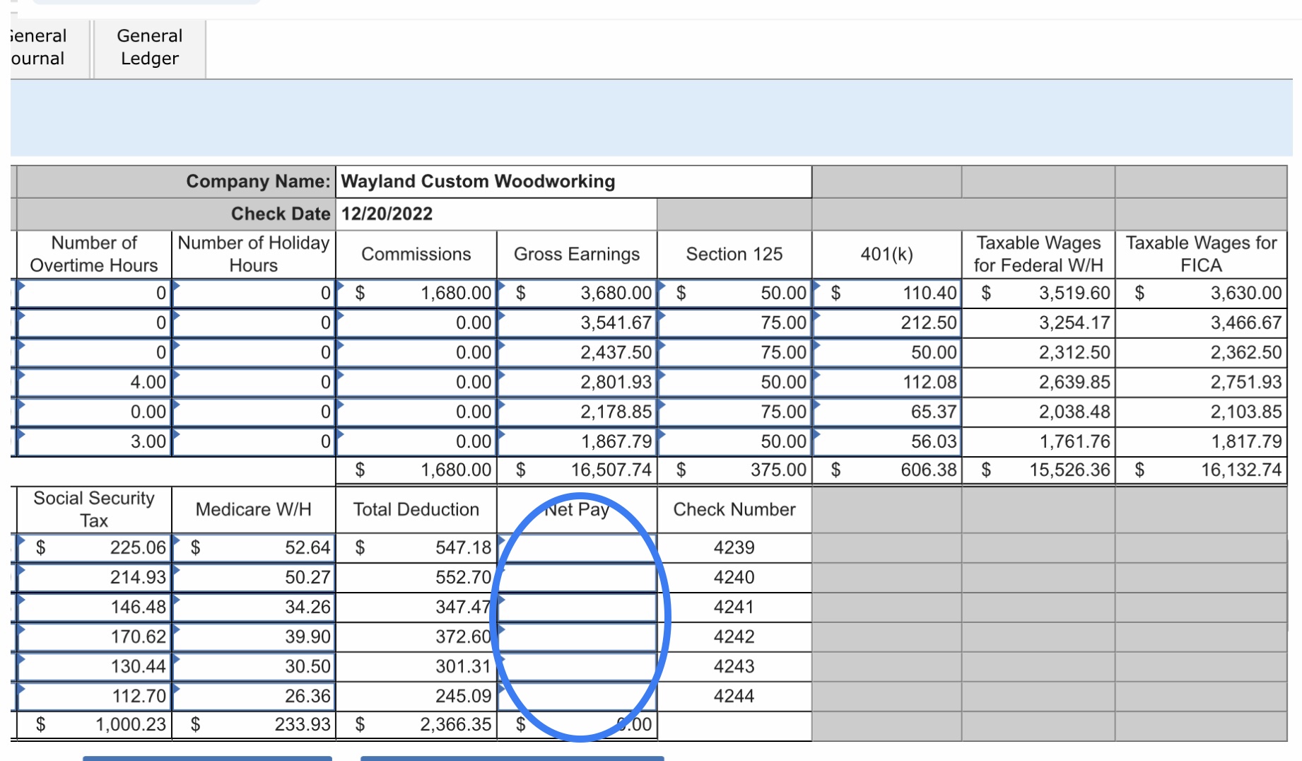Image resolution: width=1302 pixels, height=761 pixels.
Task: Select Medicare W/H cell 39.90
Action: 254,637
